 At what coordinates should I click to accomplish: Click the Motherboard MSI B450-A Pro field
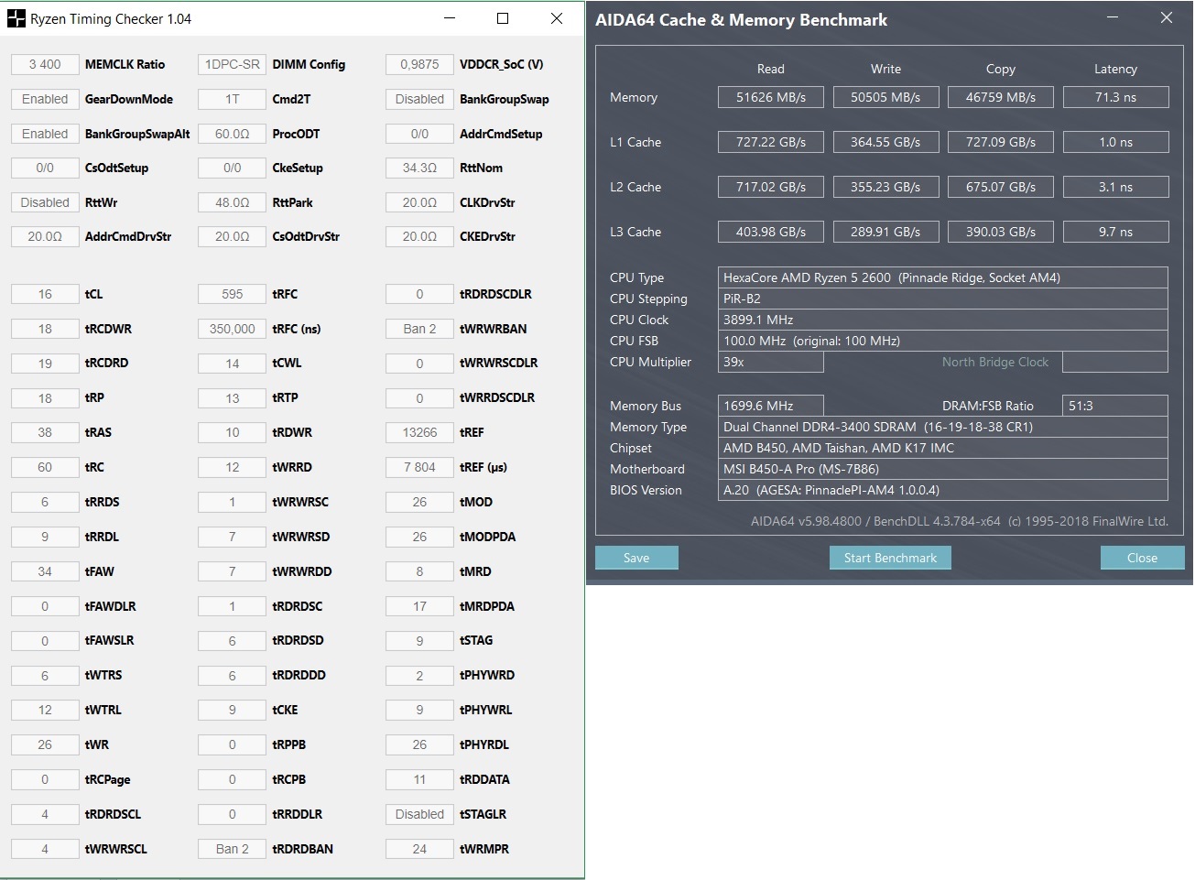pyautogui.click(x=943, y=469)
